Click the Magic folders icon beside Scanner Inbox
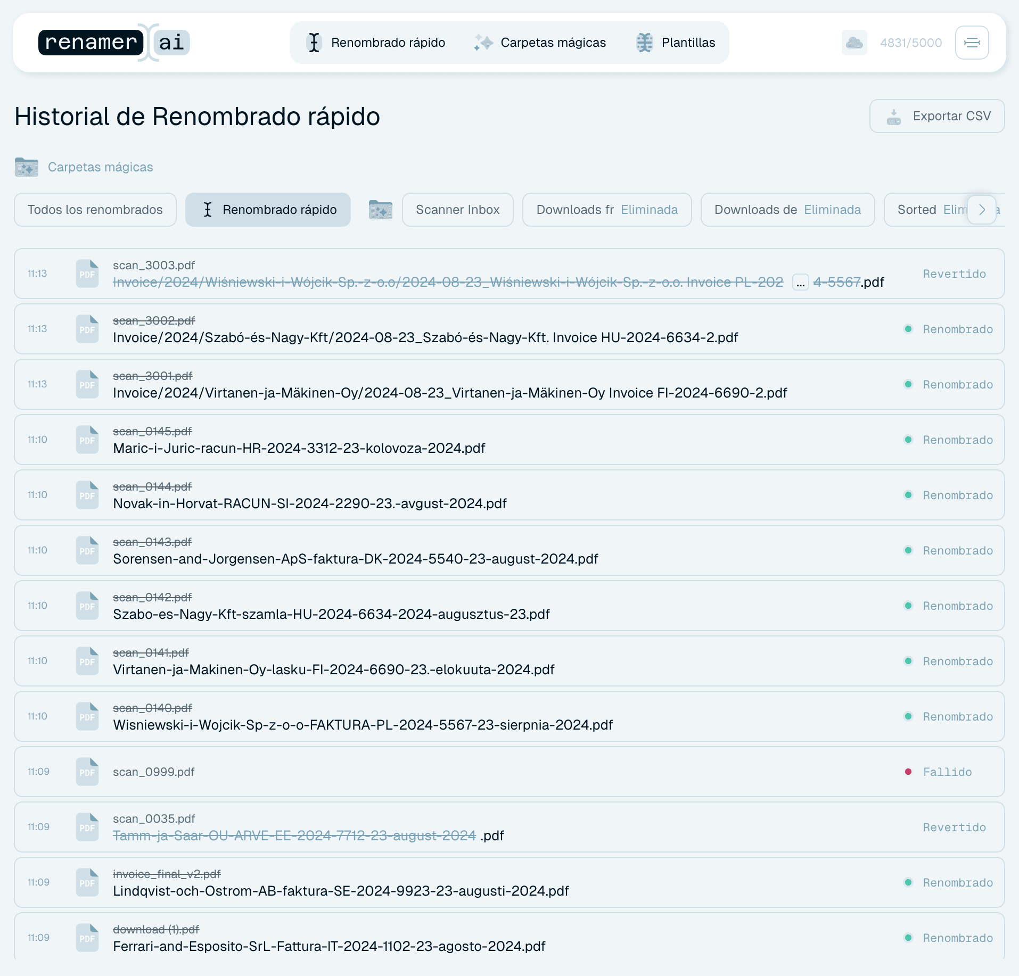This screenshot has width=1019, height=976. click(380, 210)
